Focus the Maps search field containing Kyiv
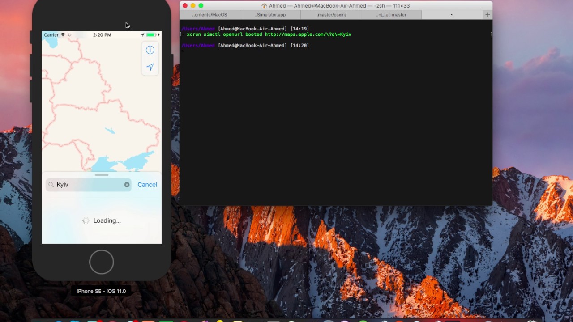573x322 pixels. tap(89, 185)
